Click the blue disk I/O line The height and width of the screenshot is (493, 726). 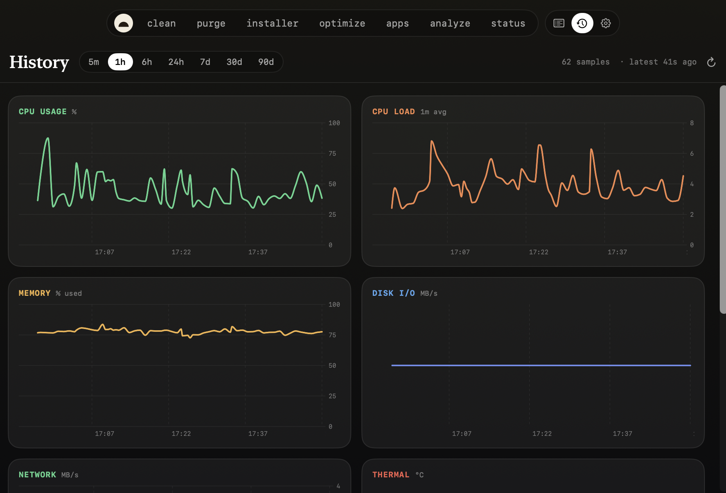click(541, 365)
